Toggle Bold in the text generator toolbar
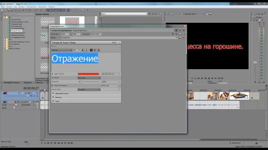The width and height of the screenshot is (268, 150). pos(83,50)
